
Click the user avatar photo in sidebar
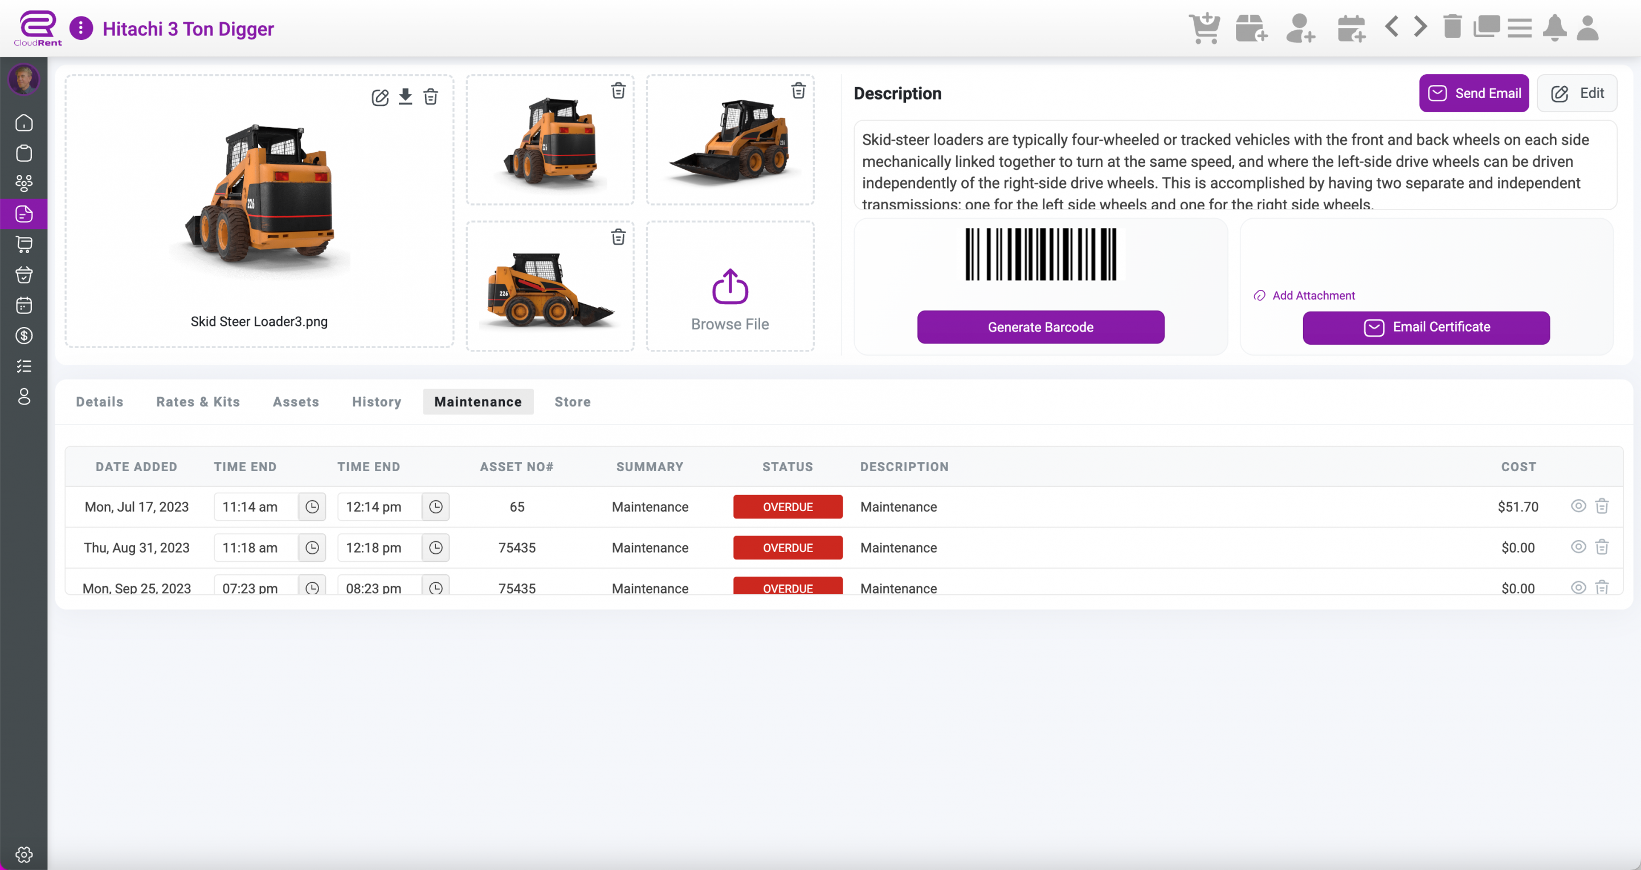coord(24,79)
